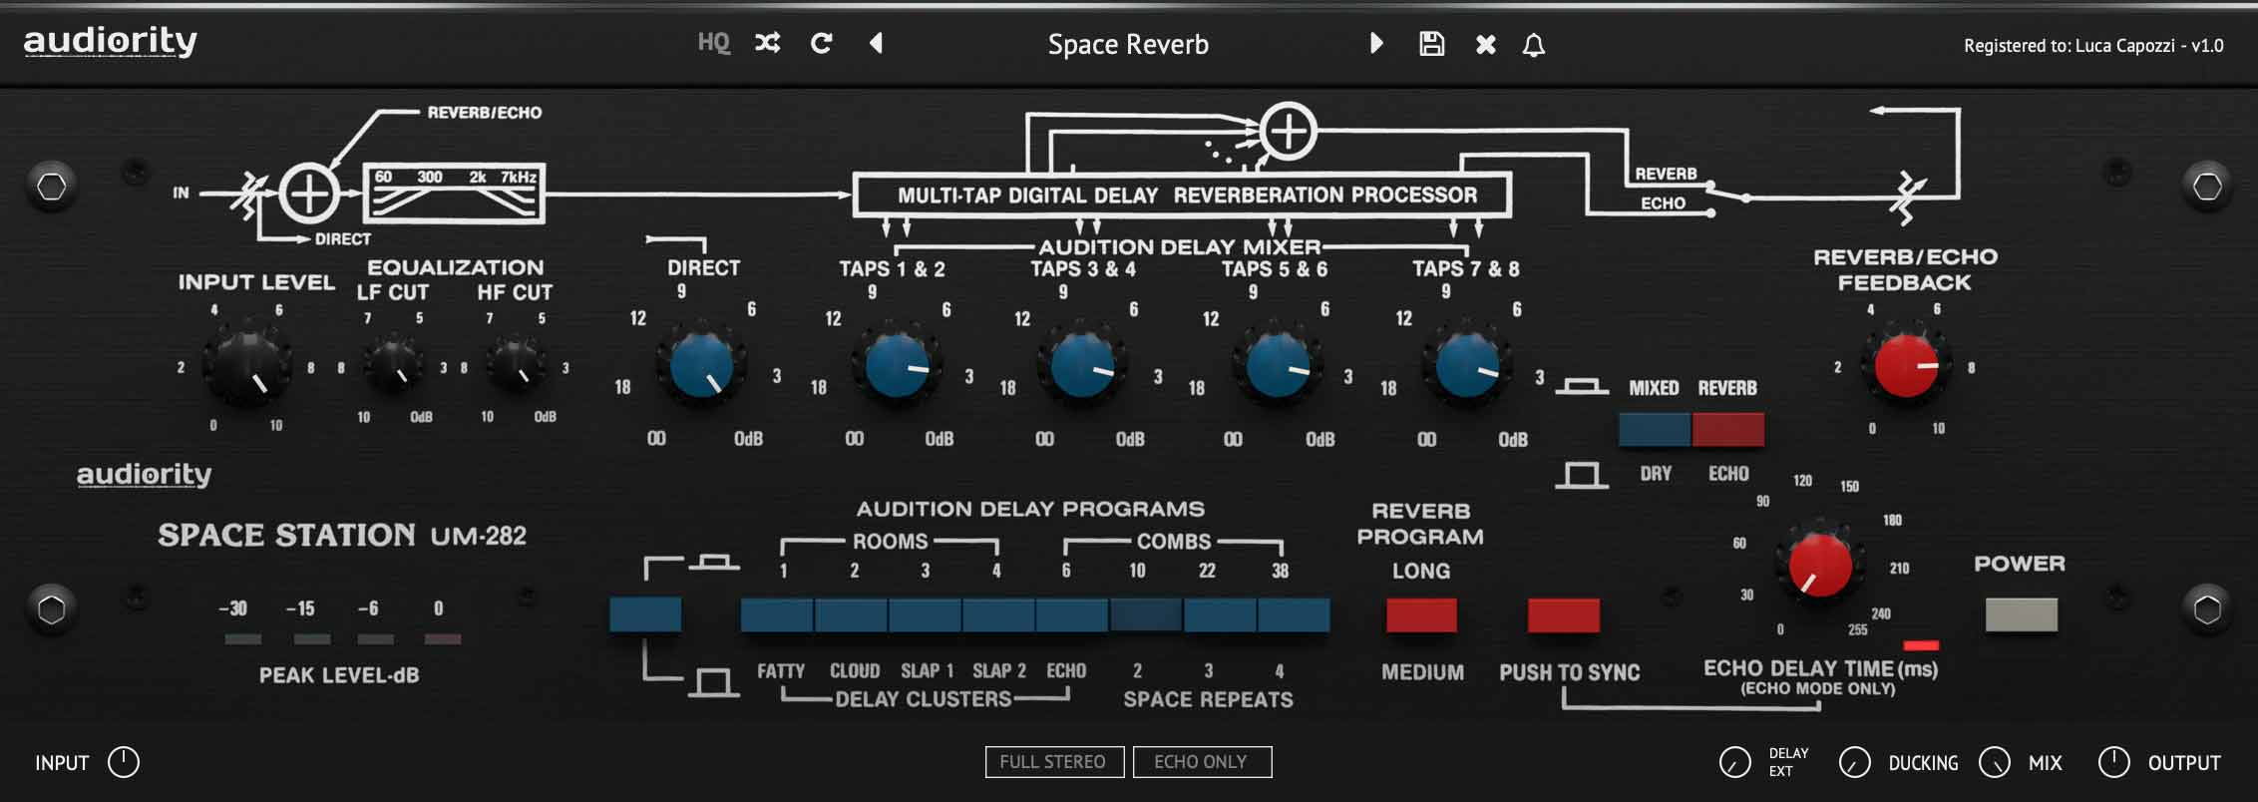
Task: Click the randomize shuffle icon
Action: 767,43
